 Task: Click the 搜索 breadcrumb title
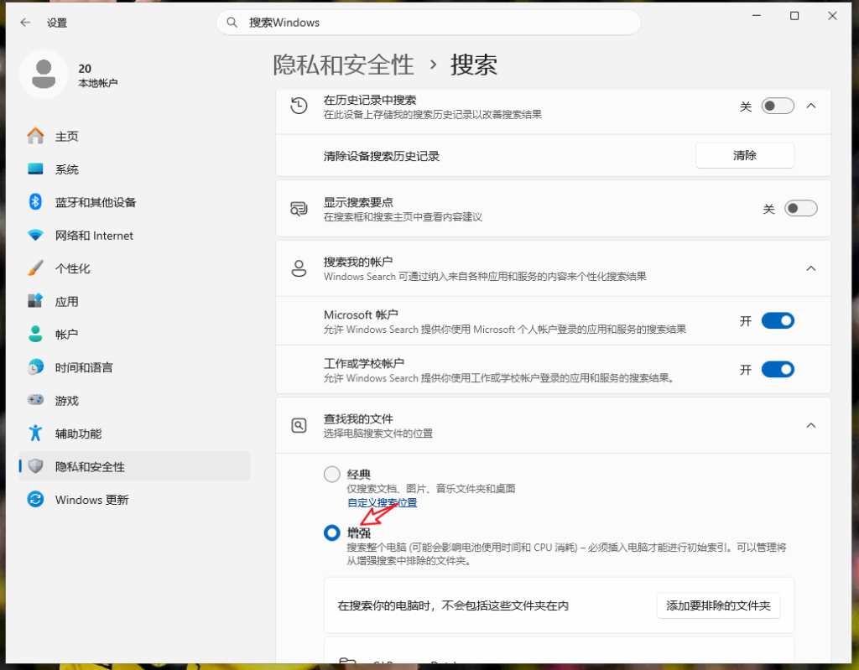(474, 65)
